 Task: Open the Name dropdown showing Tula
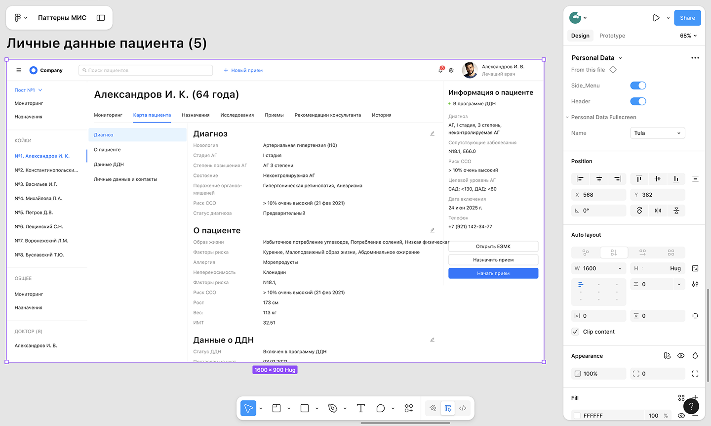(657, 133)
